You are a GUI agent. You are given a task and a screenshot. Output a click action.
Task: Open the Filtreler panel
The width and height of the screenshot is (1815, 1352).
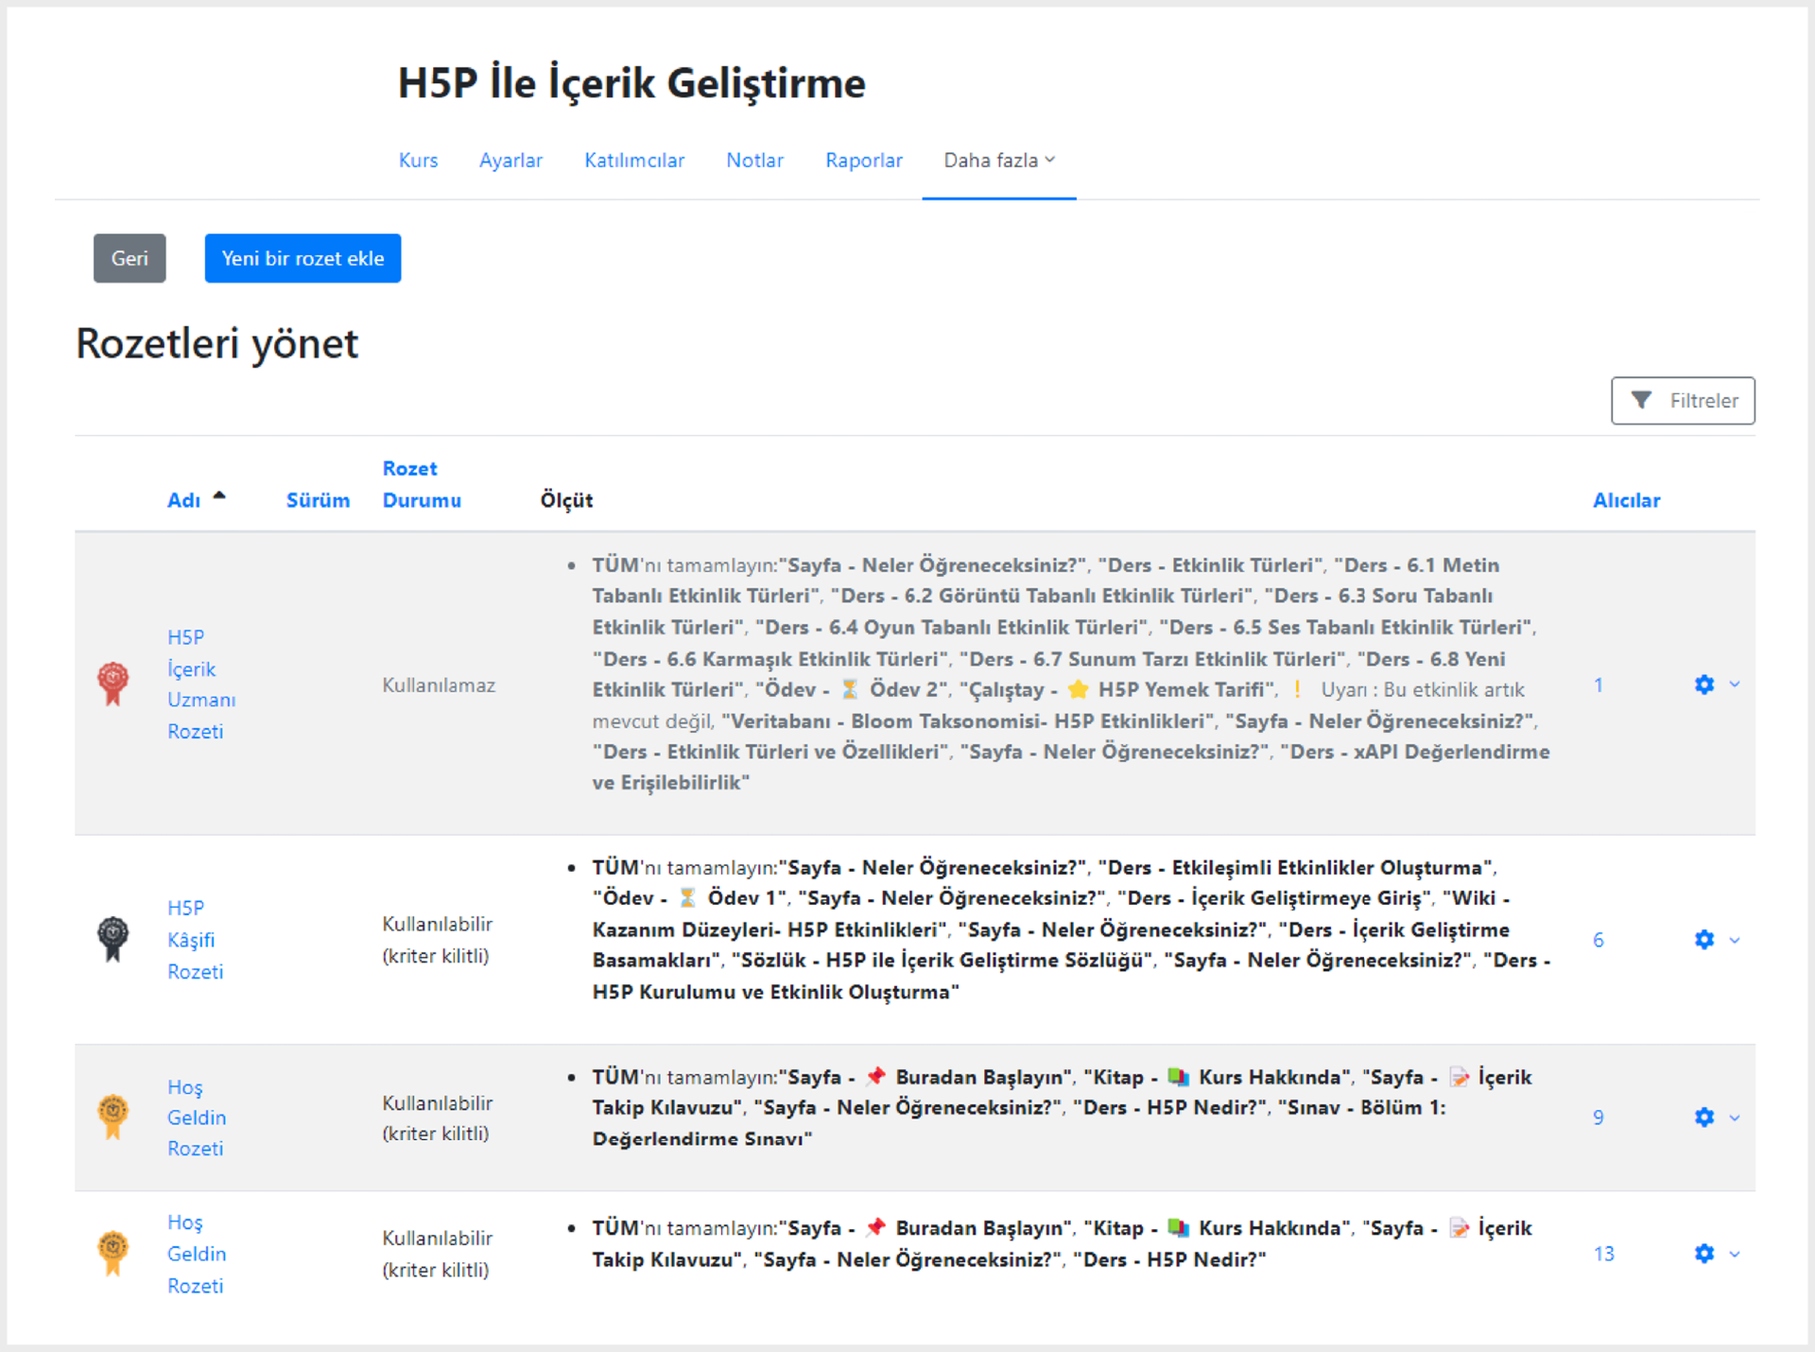coord(1683,401)
